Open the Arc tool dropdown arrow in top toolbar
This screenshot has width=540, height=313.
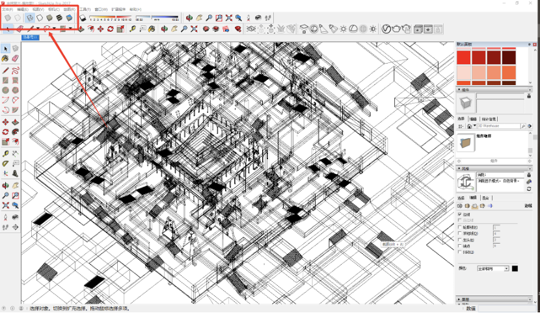[55, 29]
